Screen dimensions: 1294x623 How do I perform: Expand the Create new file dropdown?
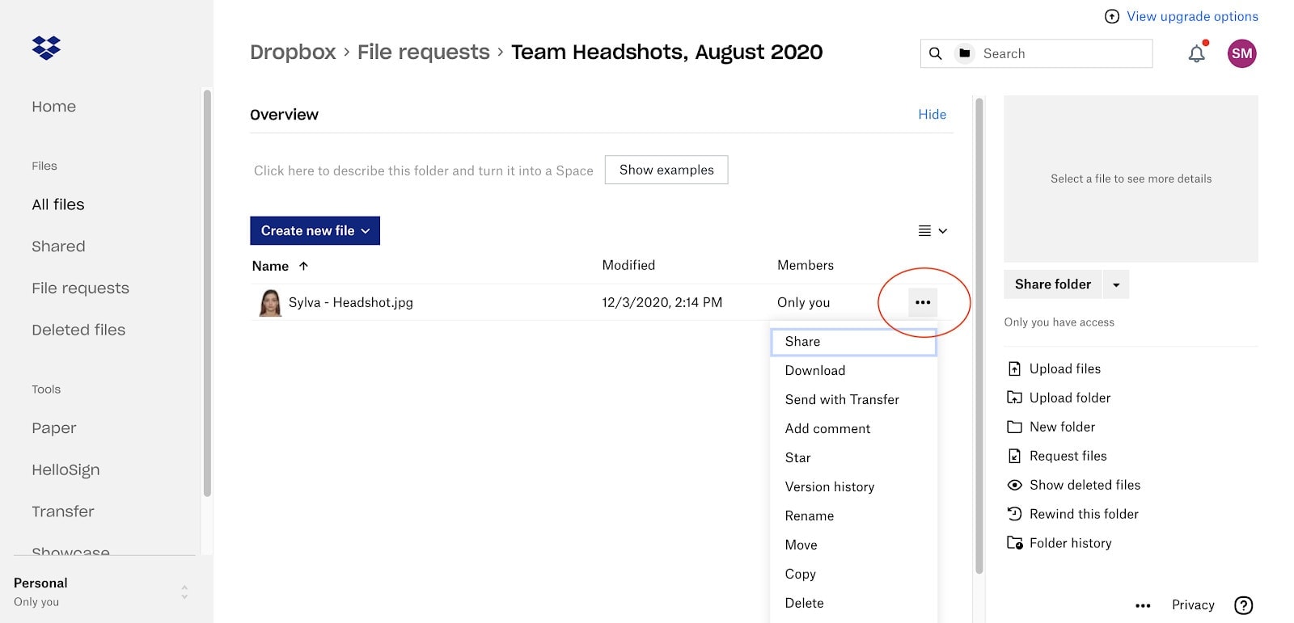[315, 230]
